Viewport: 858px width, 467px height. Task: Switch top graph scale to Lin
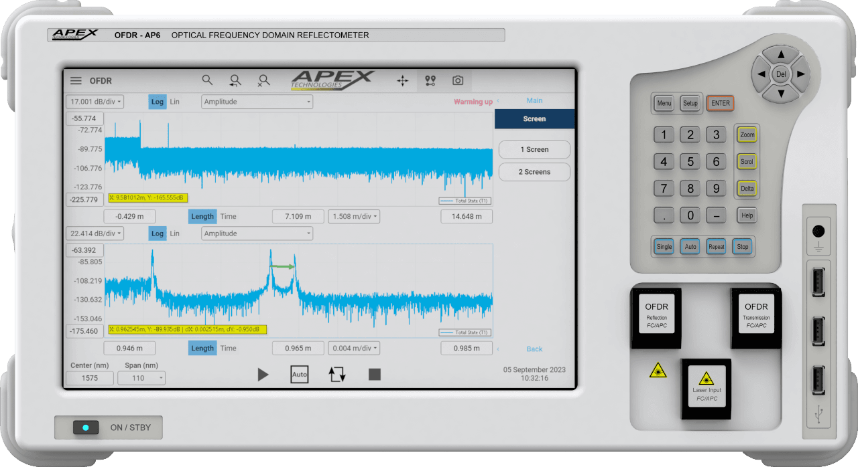(174, 102)
